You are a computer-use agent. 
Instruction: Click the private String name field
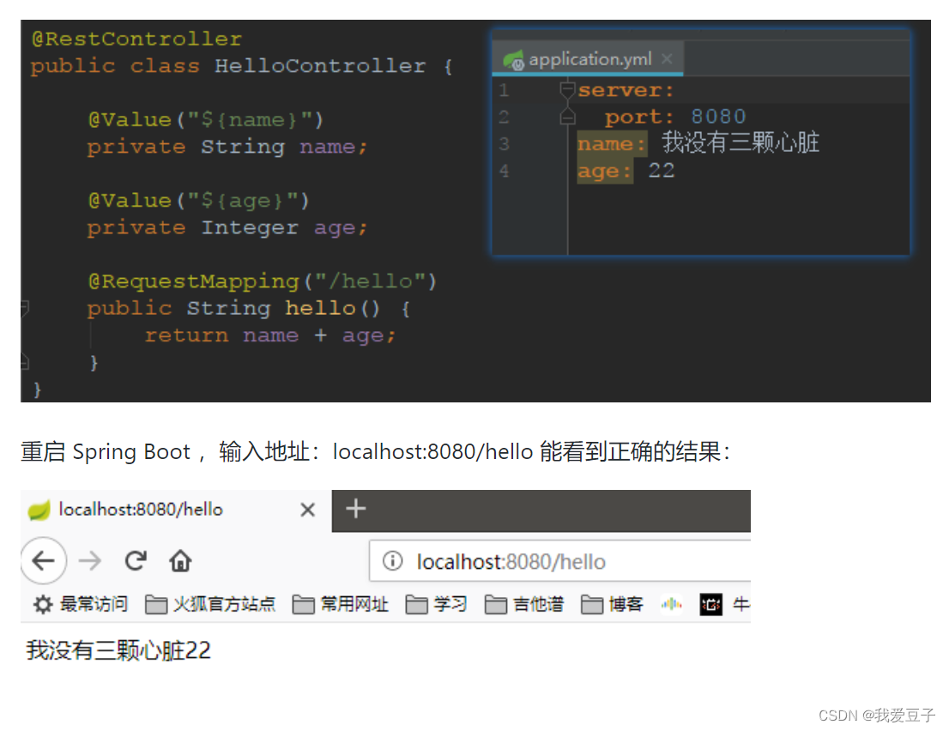pos(227,147)
